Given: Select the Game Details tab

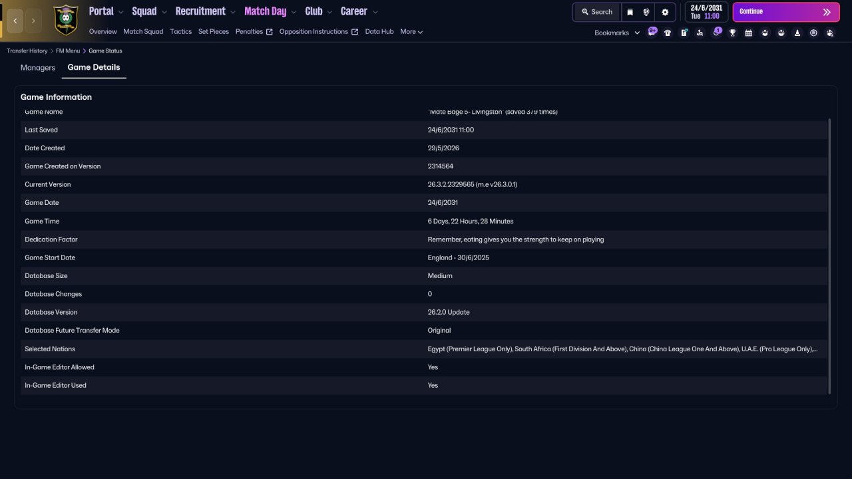Looking at the screenshot, I should coord(94,68).
